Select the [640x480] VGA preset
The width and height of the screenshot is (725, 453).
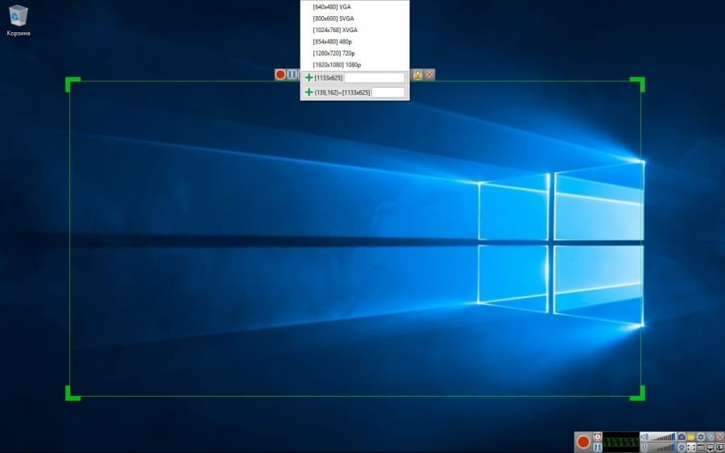333,6
